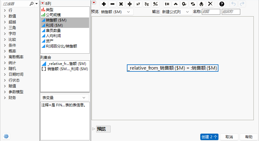The height and width of the screenshot is (141, 259).
Task: Expand the 比较 function category
Action: click(5, 40)
